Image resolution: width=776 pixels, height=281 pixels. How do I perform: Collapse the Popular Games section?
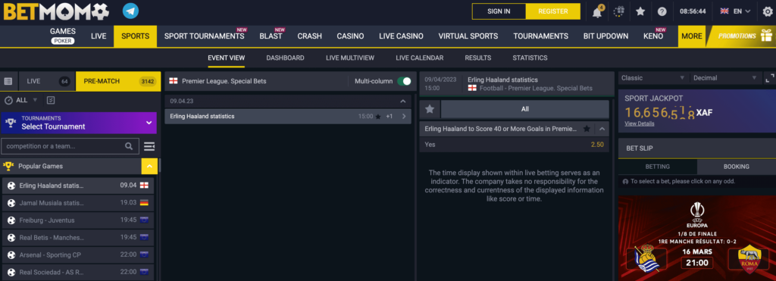[x=149, y=166]
